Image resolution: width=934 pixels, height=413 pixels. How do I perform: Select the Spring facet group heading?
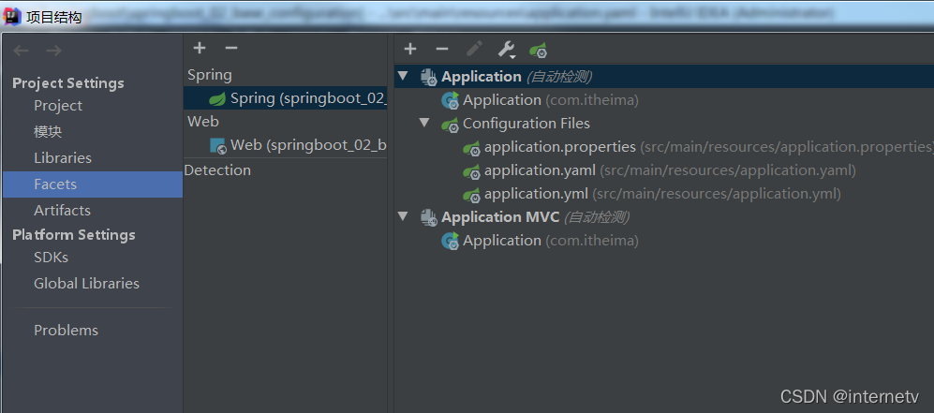210,75
